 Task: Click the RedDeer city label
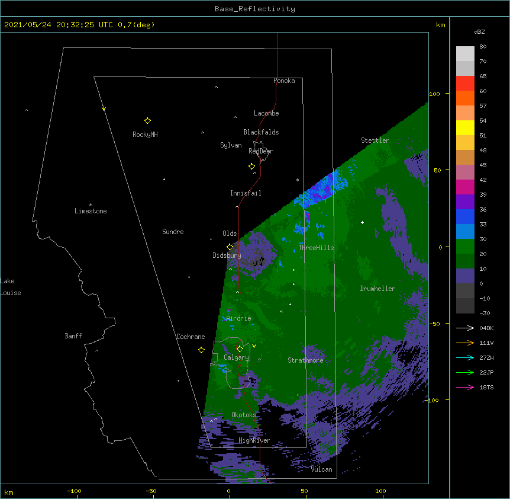[261, 151]
